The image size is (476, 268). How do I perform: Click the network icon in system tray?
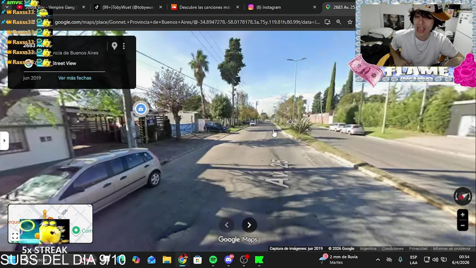tap(427, 260)
